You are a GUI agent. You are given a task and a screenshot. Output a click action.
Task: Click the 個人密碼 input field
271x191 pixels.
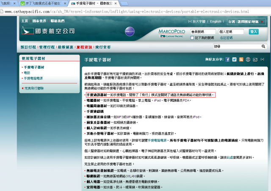click(x=231, y=32)
